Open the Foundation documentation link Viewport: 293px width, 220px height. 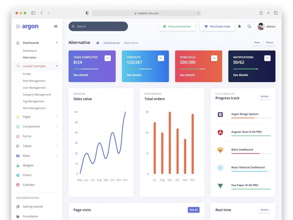[x=30, y=216]
